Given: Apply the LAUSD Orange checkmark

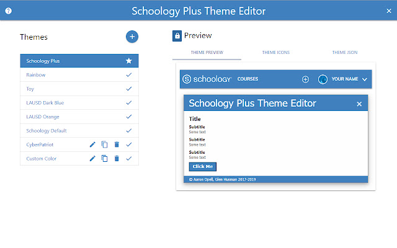Looking at the screenshot, I should (x=129, y=117).
